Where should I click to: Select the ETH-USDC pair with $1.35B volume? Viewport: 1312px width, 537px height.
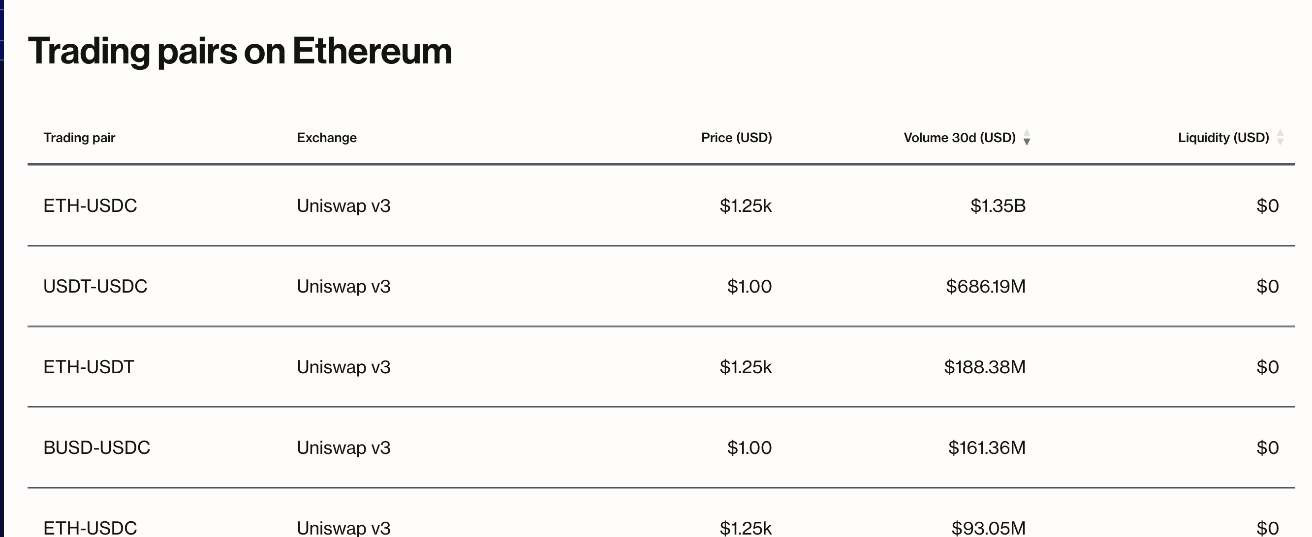(x=90, y=206)
